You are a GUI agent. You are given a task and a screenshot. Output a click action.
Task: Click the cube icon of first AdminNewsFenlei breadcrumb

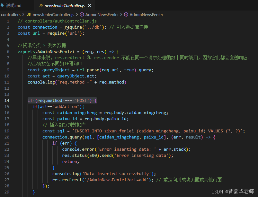coord(82,14)
